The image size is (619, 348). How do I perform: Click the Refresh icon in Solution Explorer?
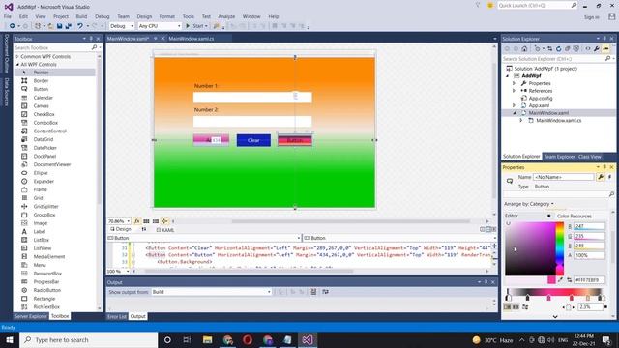click(x=559, y=49)
